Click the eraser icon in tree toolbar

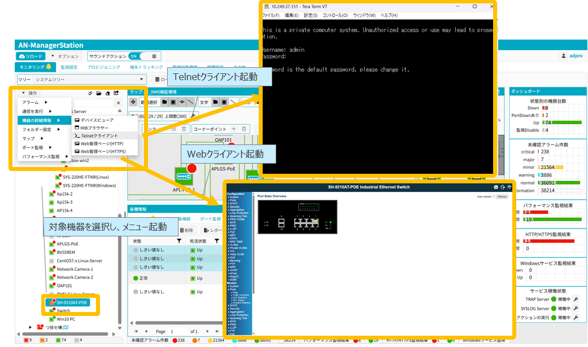click(107, 93)
